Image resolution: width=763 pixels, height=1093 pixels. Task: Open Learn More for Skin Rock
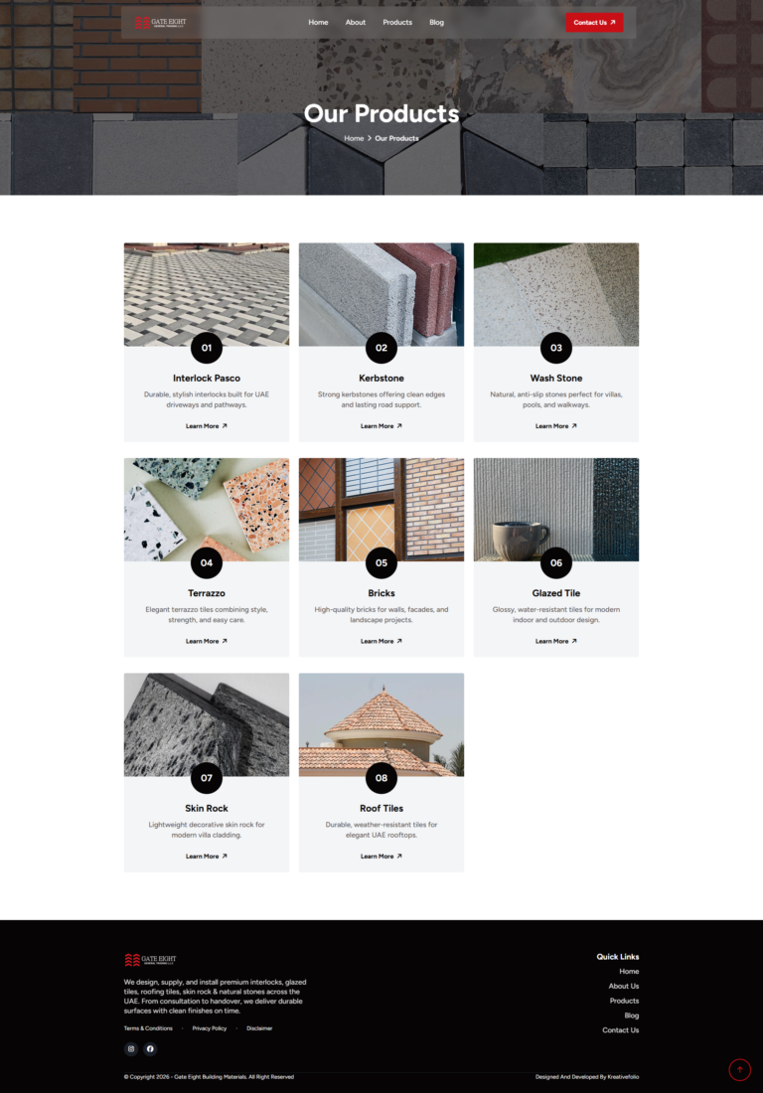coord(207,856)
